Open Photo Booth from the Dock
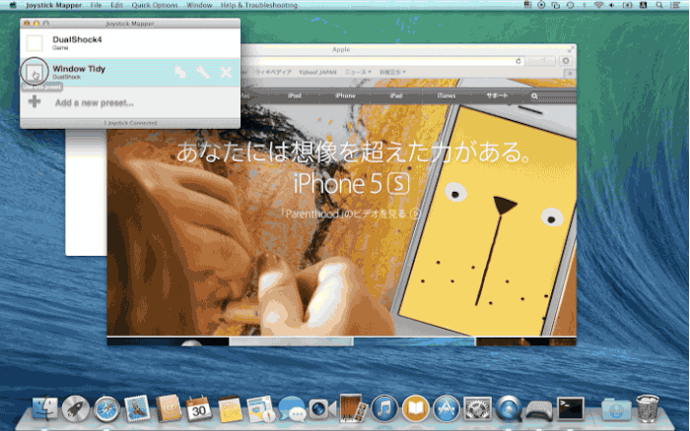This screenshot has width=690, height=431. tap(353, 408)
